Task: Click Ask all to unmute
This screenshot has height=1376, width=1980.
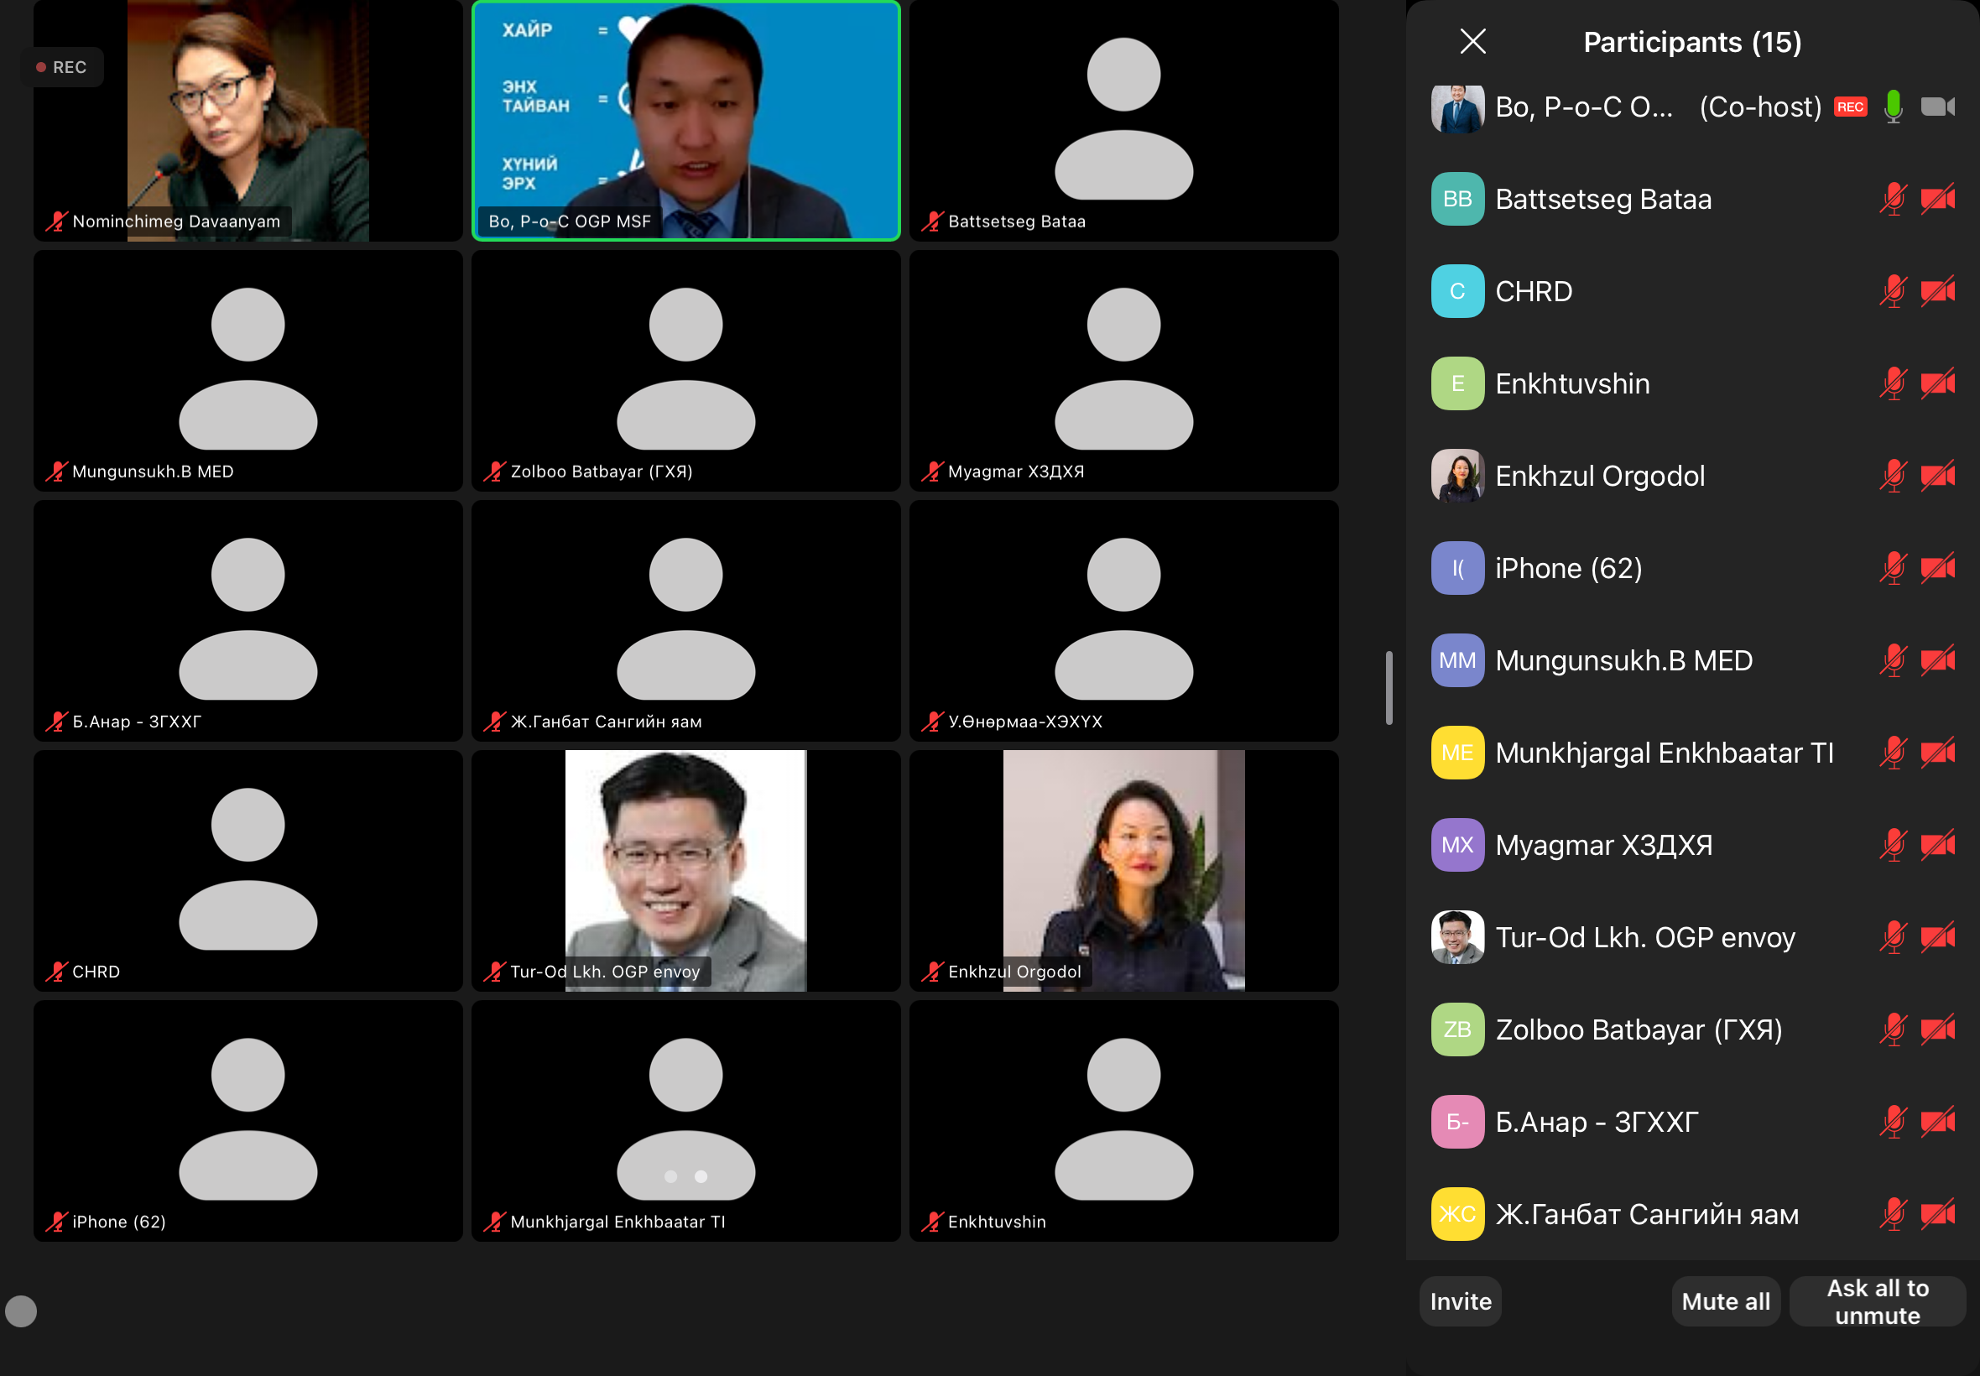Action: [1877, 1301]
